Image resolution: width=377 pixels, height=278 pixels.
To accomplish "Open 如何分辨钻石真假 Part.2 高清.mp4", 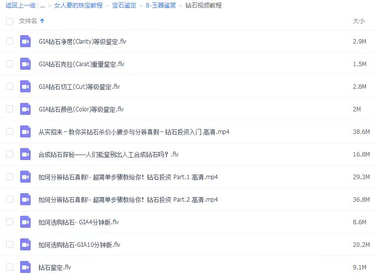I will pos(128,200).
